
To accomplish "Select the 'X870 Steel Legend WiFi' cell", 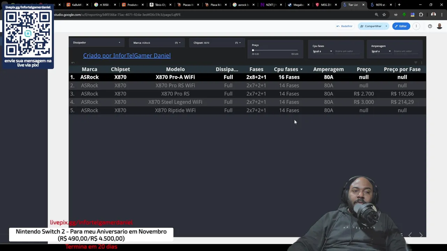I will [175, 102].
